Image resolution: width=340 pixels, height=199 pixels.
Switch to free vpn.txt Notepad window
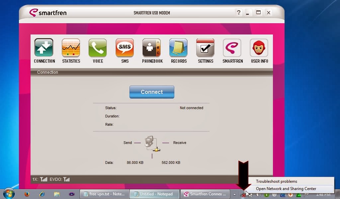105,194
